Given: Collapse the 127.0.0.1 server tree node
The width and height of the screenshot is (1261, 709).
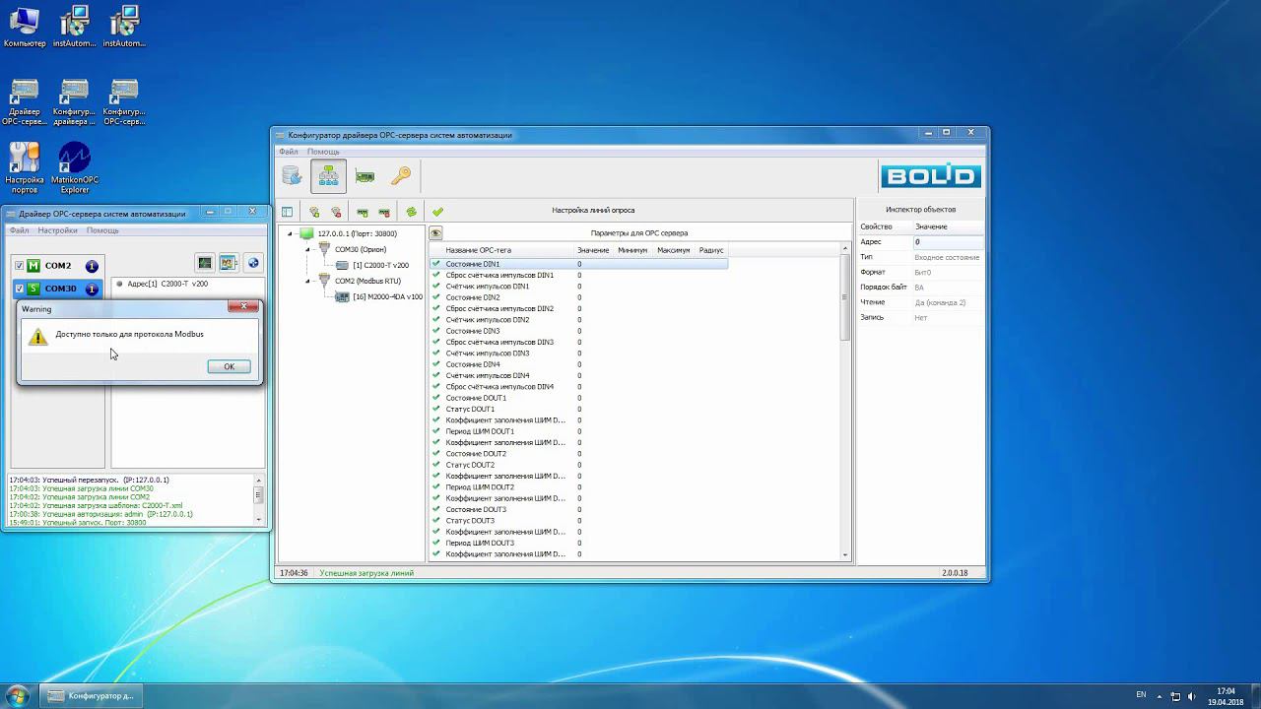Looking at the screenshot, I should tap(290, 234).
